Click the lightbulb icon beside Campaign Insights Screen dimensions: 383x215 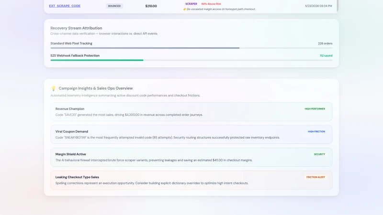point(53,88)
